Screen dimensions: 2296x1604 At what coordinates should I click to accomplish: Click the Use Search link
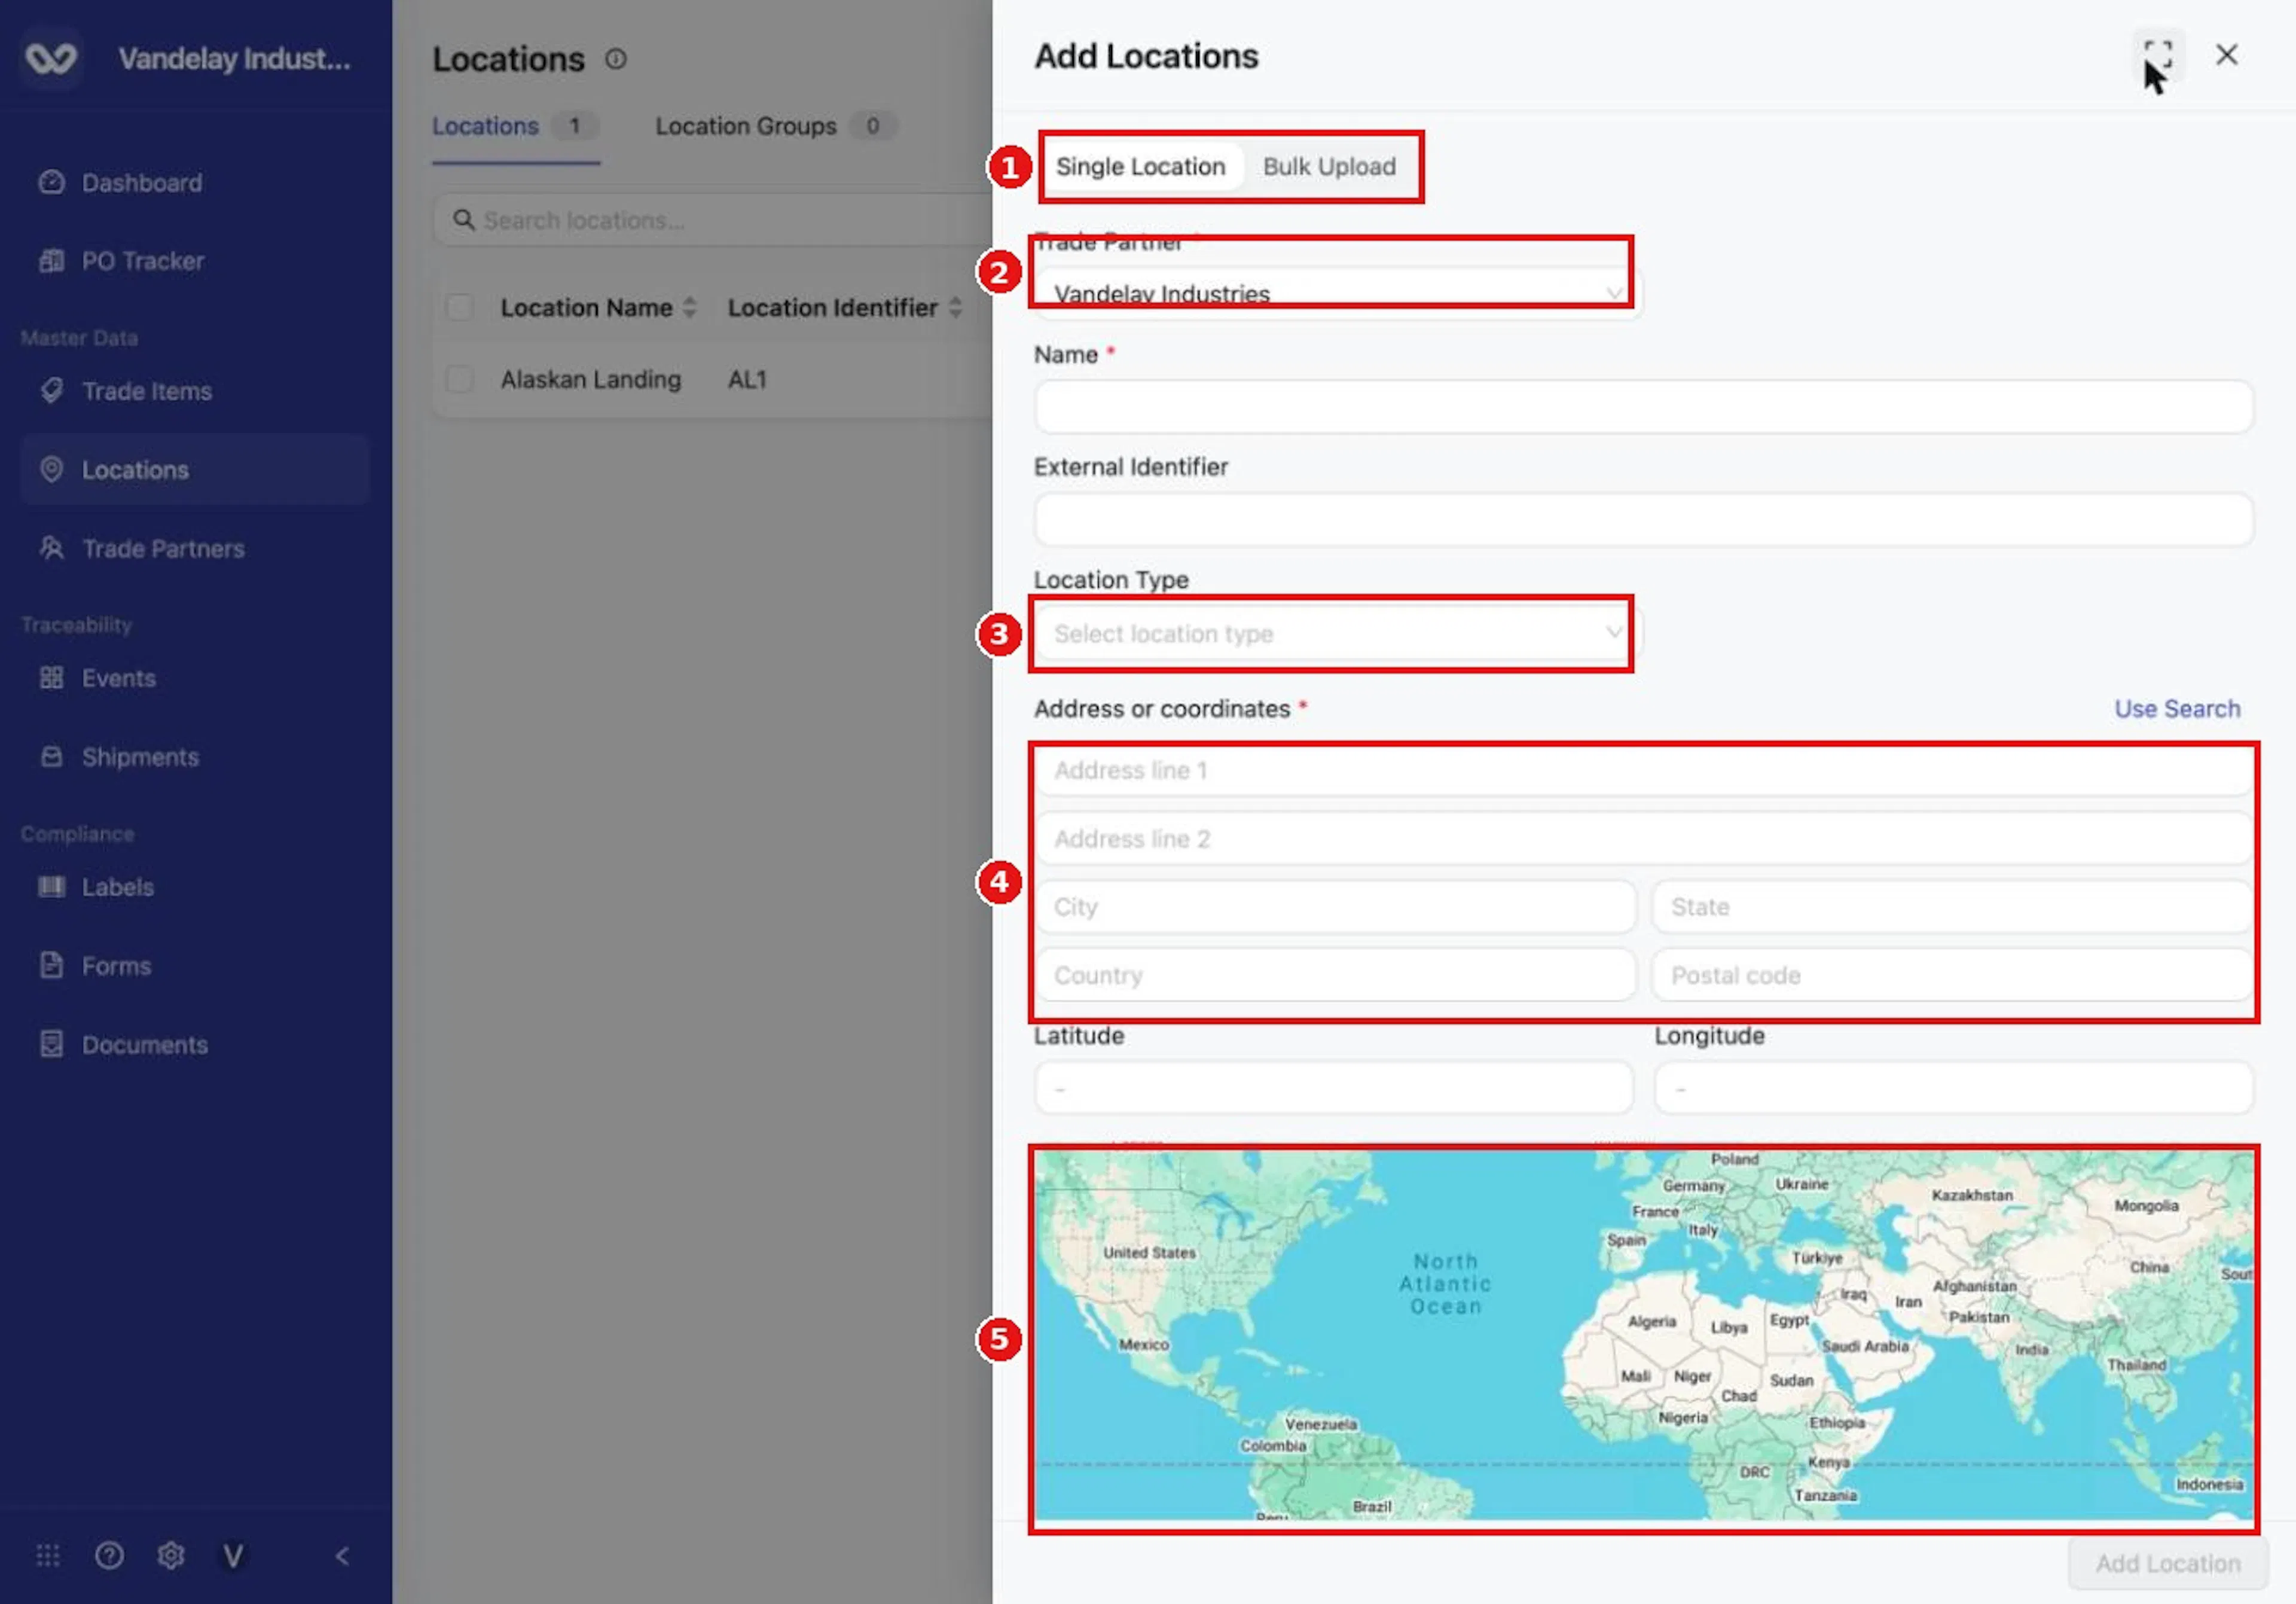click(x=2177, y=709)
